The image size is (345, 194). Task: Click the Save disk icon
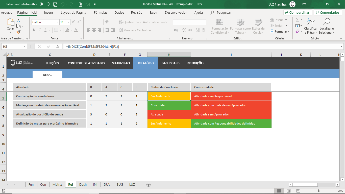click(x=55, y=4)
